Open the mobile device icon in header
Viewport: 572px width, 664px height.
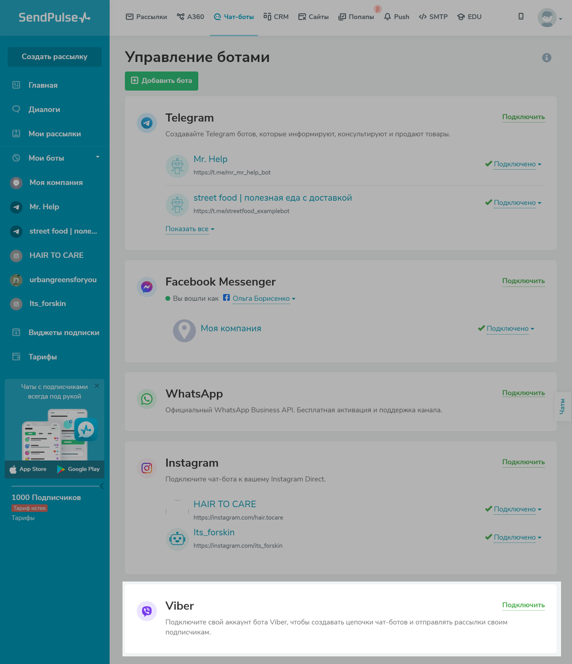[x=521, y=17]
